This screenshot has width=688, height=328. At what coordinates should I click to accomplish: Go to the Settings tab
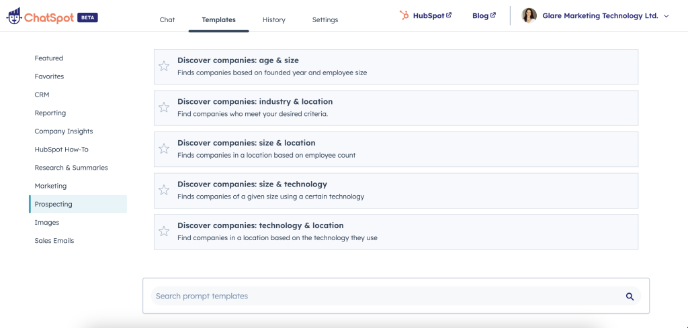point(325,20)
